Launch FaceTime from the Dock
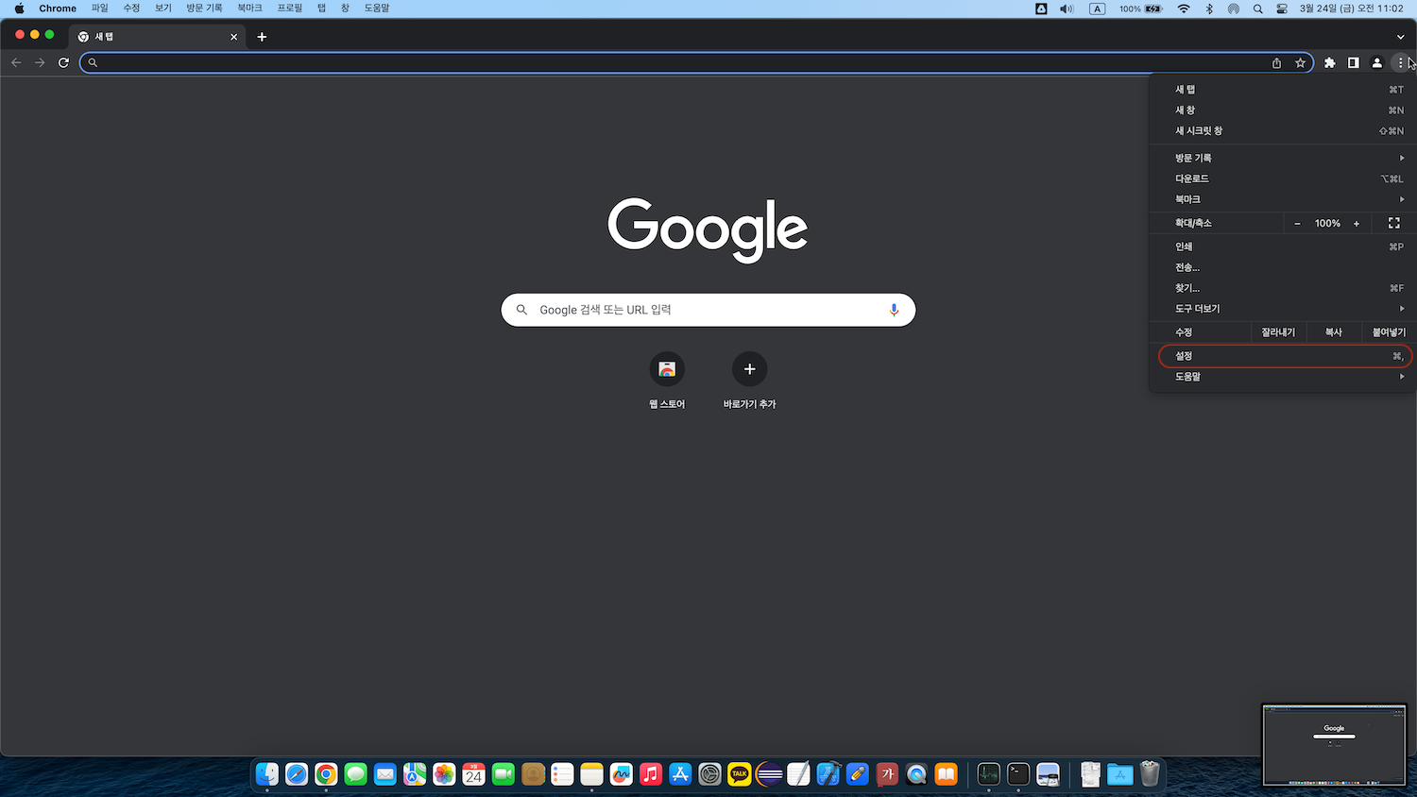Viewport: 1417px width, 797px height. (504, 774)
